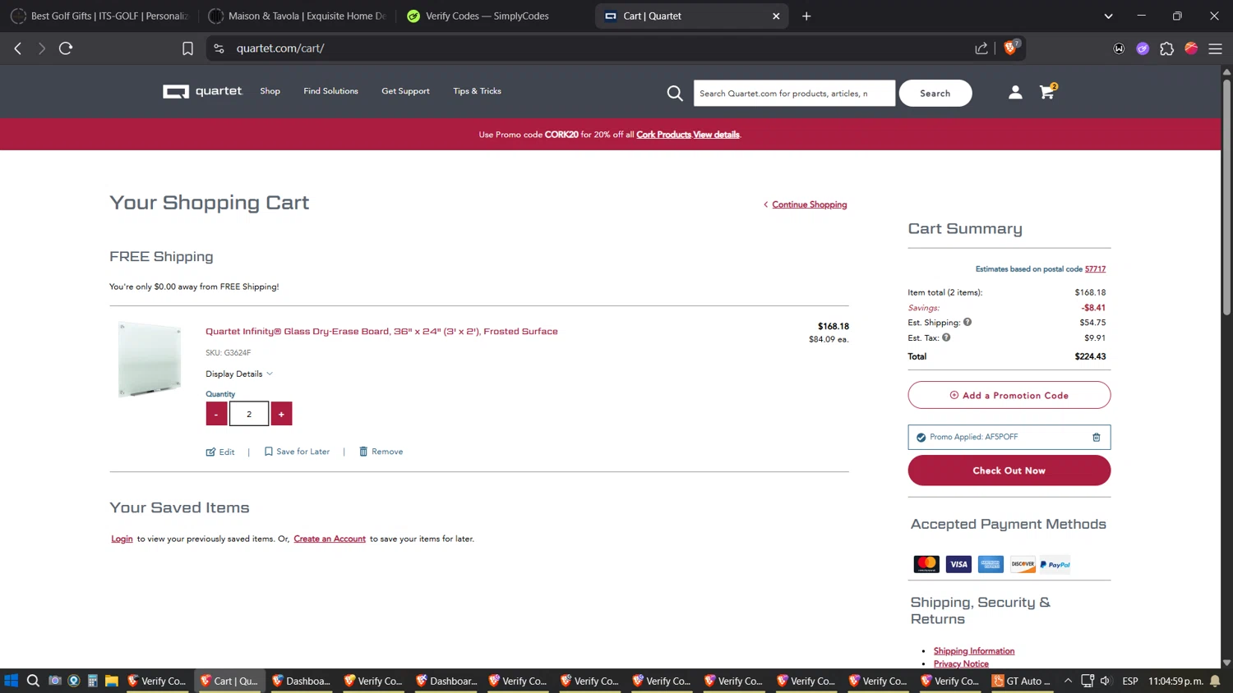Screen dimensions: 1233x693
Task: Click the address bar URL quartet.com/cart/
Action: point(280,48)
